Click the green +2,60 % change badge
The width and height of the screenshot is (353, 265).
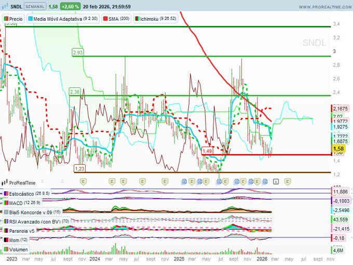[x=70, y=7]
